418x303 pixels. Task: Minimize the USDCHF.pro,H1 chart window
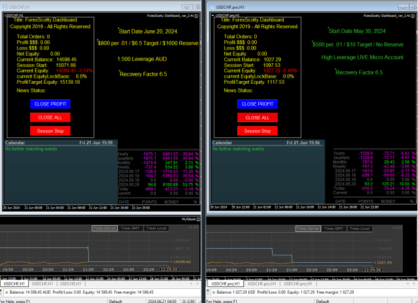(x=403, y=7)
